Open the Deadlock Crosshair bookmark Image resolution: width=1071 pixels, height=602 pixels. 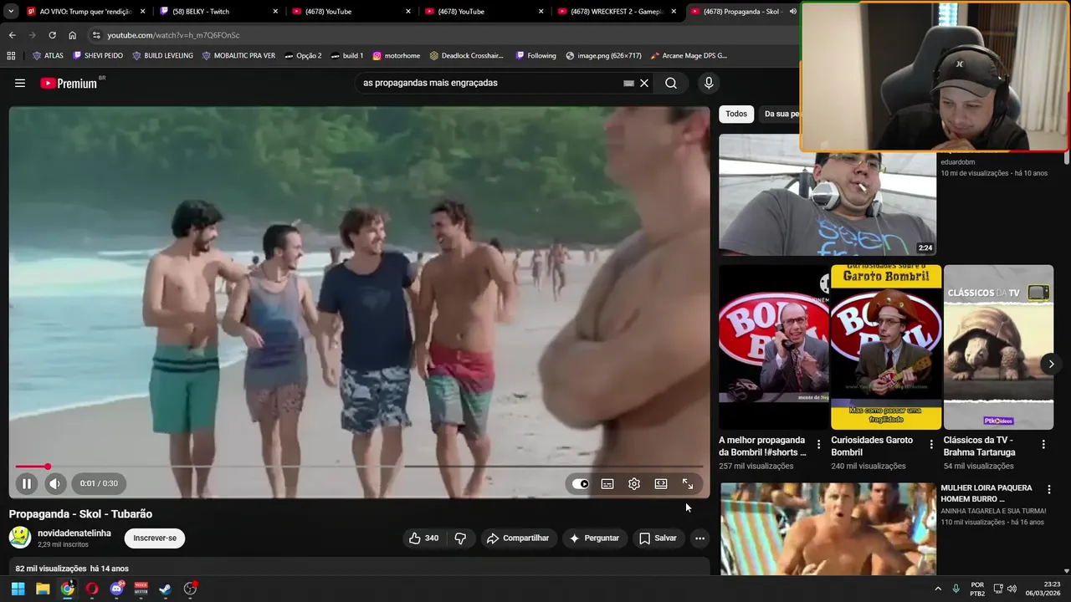tap(466, 55)
